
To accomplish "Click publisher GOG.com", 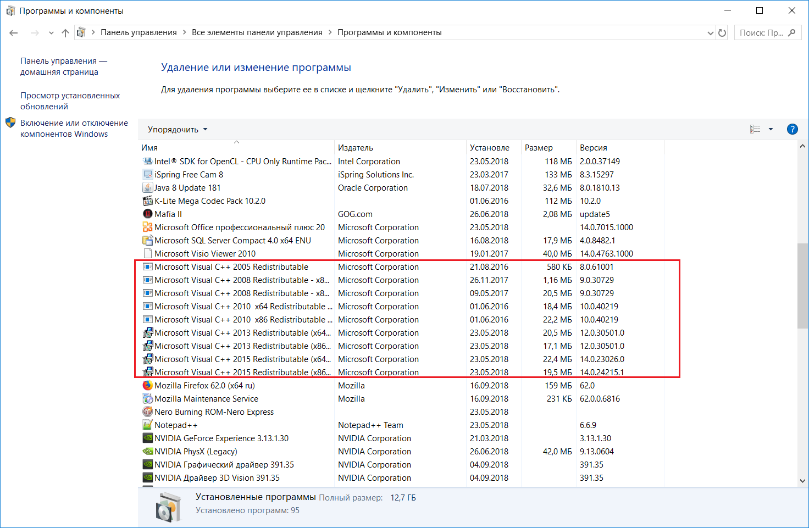I will [x=355, y=214].
